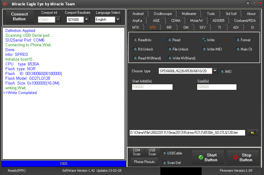Click the 'Ready(MTK)' status bar text
The width and height of the screenshot is (264, 175).
tap(17, 171)
